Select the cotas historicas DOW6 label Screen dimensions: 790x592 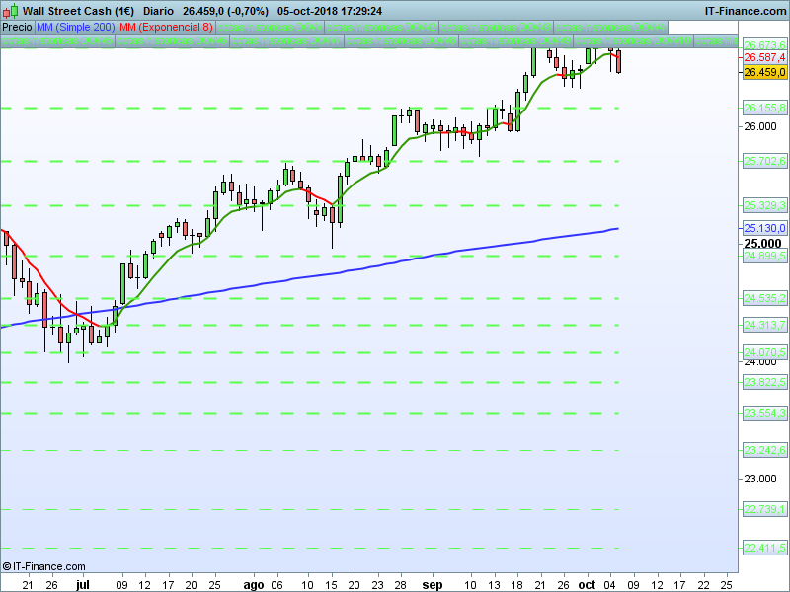point(172,40)
